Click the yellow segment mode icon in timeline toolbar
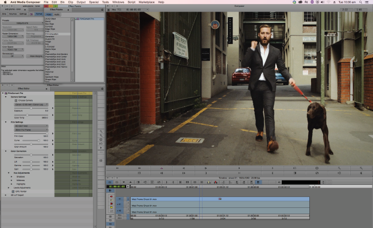373x228 pixels. coord(209,182)
